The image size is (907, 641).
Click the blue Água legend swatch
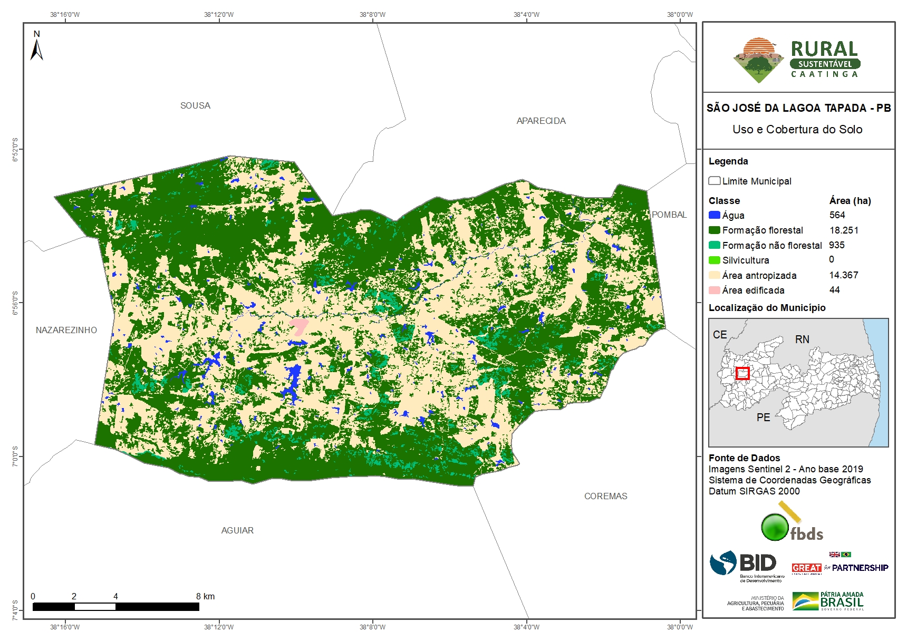click(715, 215)
